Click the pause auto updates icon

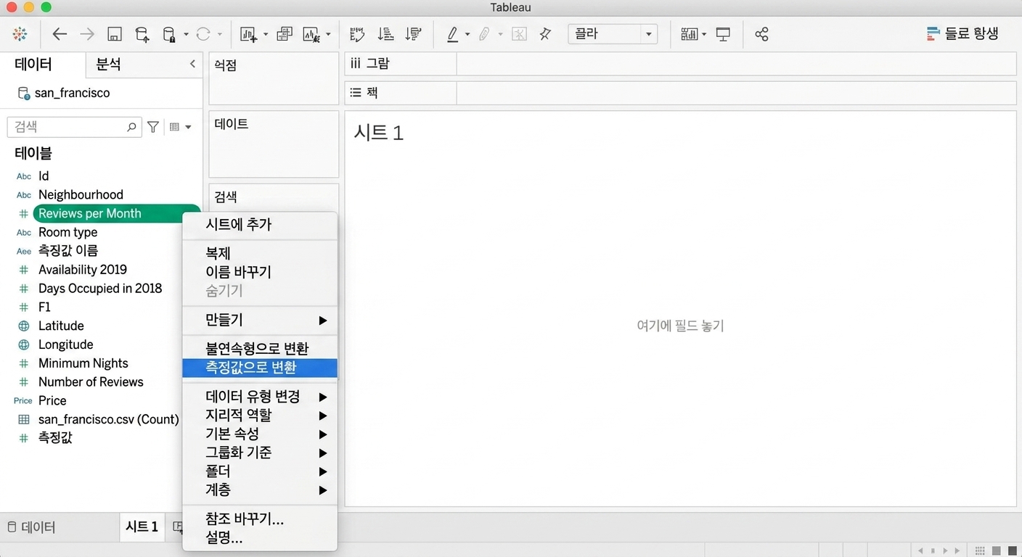tap(168, 34)
